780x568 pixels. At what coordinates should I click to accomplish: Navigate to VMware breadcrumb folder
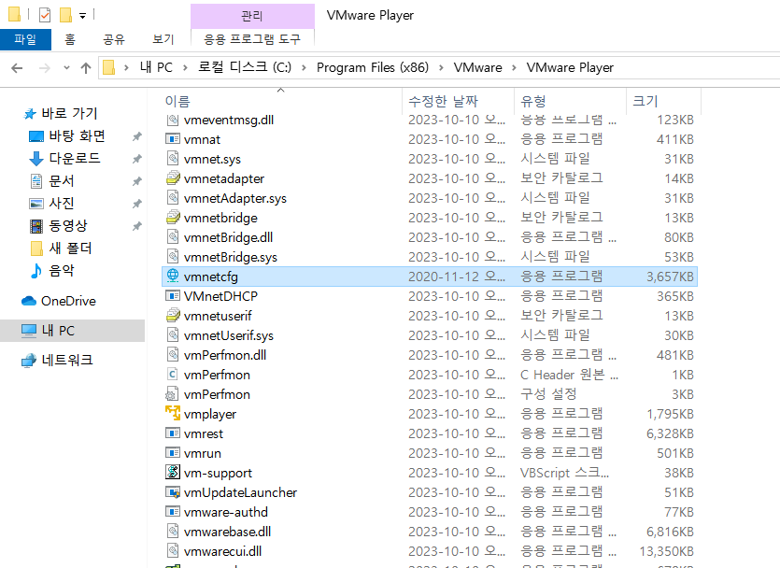tap(477, 67)
